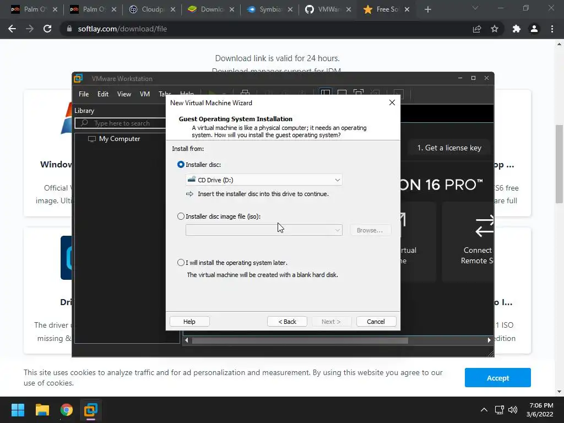
Task: Switch to the Symbian tab
Action: pyautogui.click(x=270, y=9)
